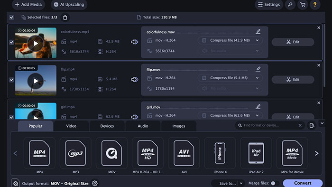The width and height of the screenshot is (332, 187).
Task: Collapse the format panel chevron
Action: [x=322, y=123]
